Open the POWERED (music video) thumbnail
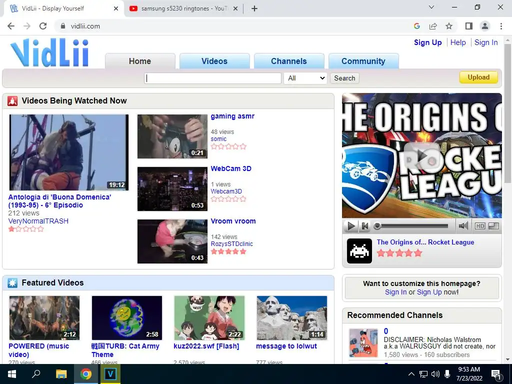This screenshot has height=384, width=512. (x=44, y=318)
